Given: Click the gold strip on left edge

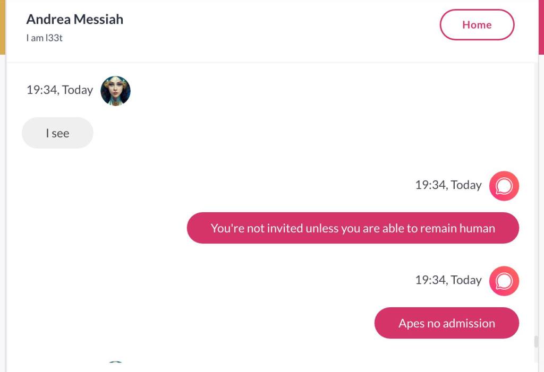Looking at the screenshot, I should point(3,27).
